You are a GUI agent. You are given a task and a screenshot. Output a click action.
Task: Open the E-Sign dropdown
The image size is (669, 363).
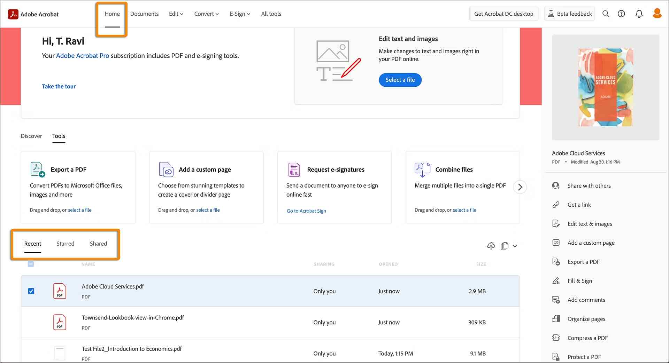click(240, 14)
